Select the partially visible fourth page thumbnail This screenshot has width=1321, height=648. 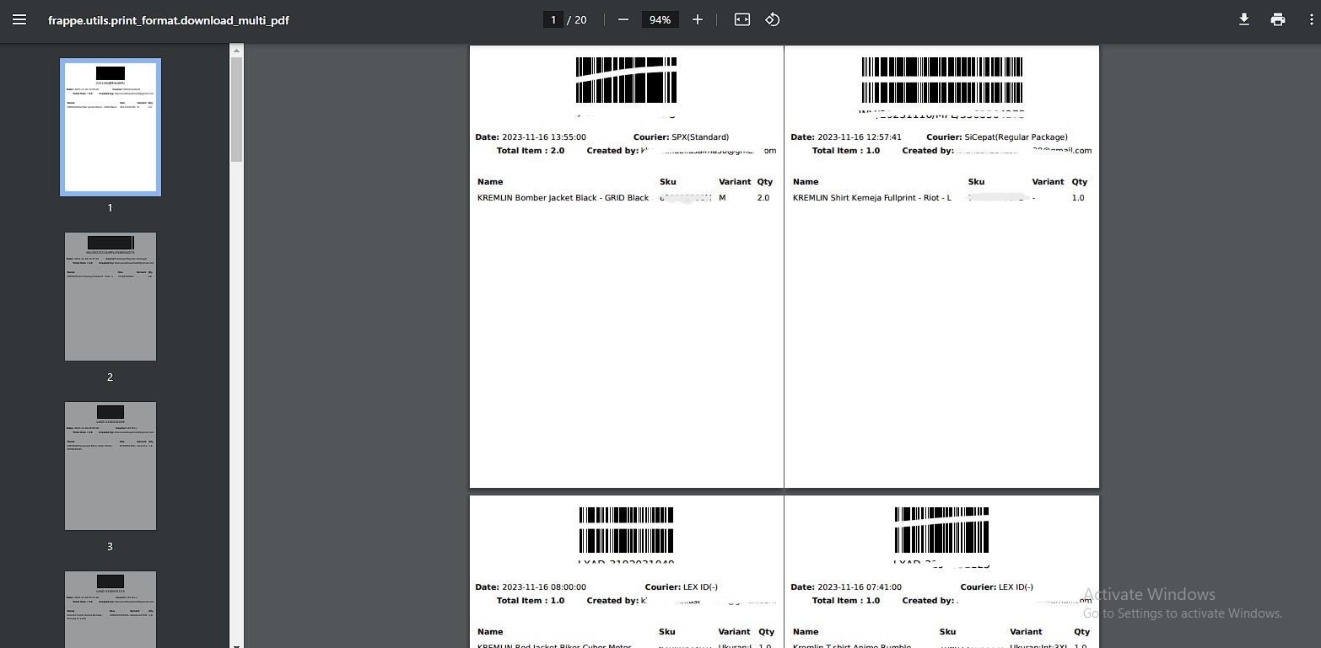click(x=111, y=608)
